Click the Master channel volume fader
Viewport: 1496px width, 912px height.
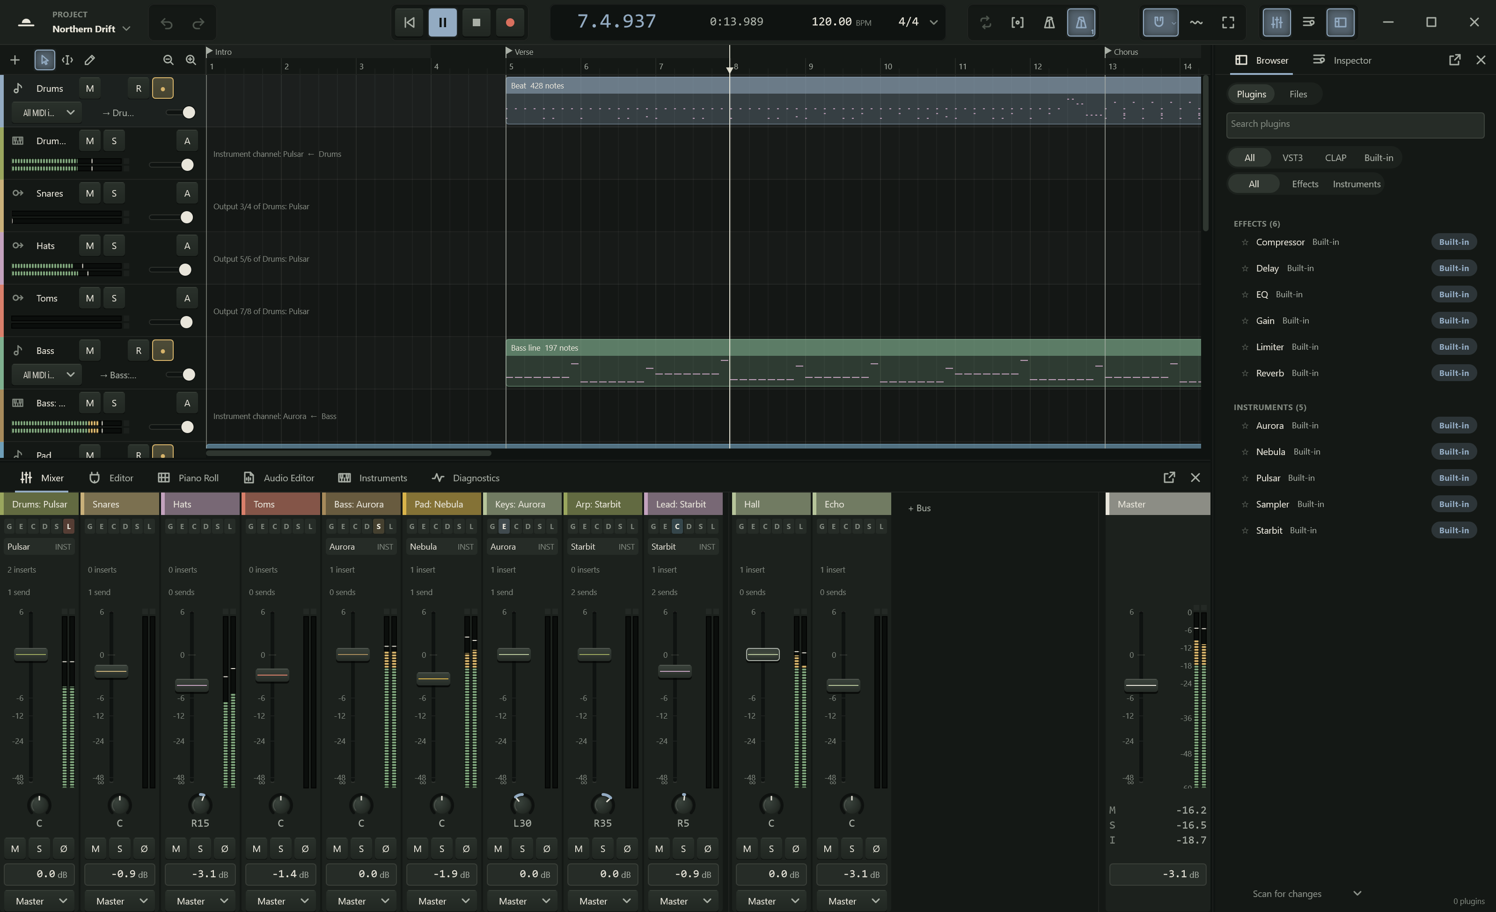pos(1141,685)
